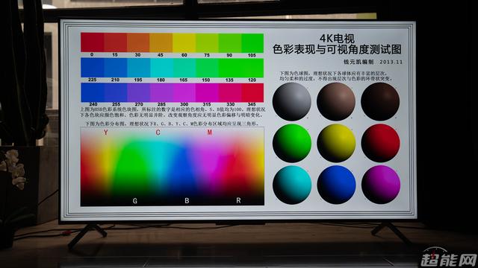The height and width of the screenshot is (268, 478).
Task: Choose the green block labeled 90
Action: [x=229, y=43]
